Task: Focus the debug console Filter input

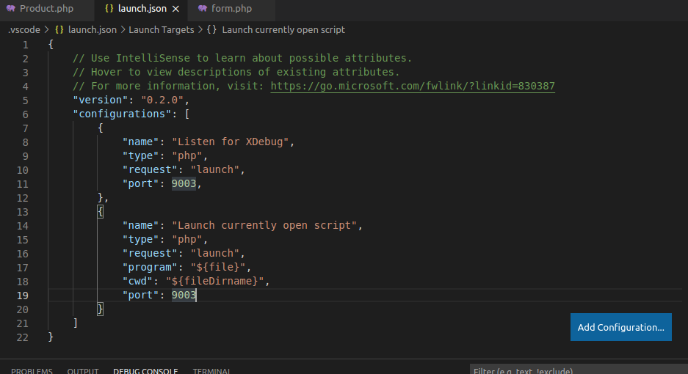Action: pos(576,370)
